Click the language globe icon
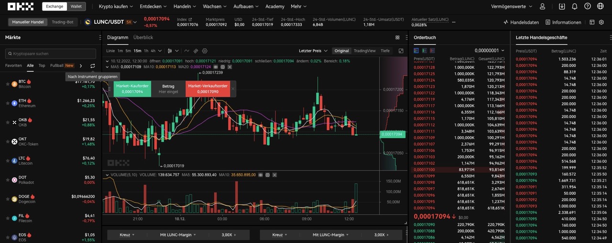Image resolution: width=612 pixels, height=243 pixels. [x=601, y=6]
